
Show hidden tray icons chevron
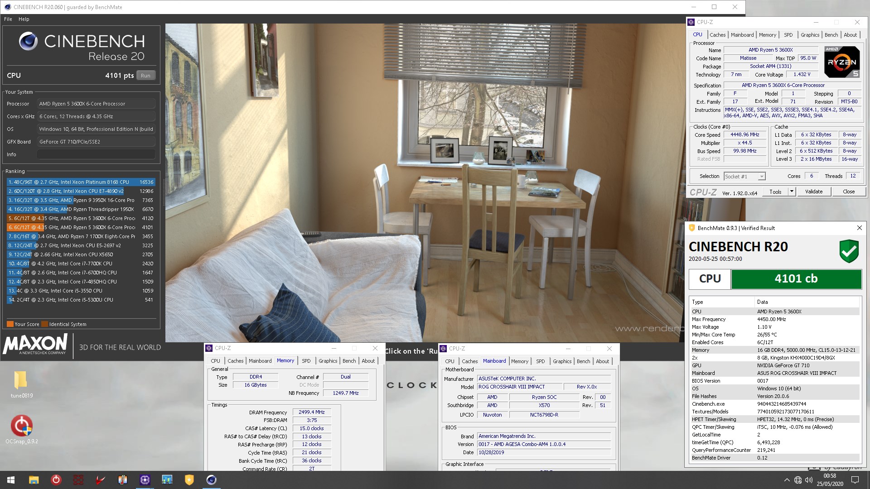click(787, 480)
